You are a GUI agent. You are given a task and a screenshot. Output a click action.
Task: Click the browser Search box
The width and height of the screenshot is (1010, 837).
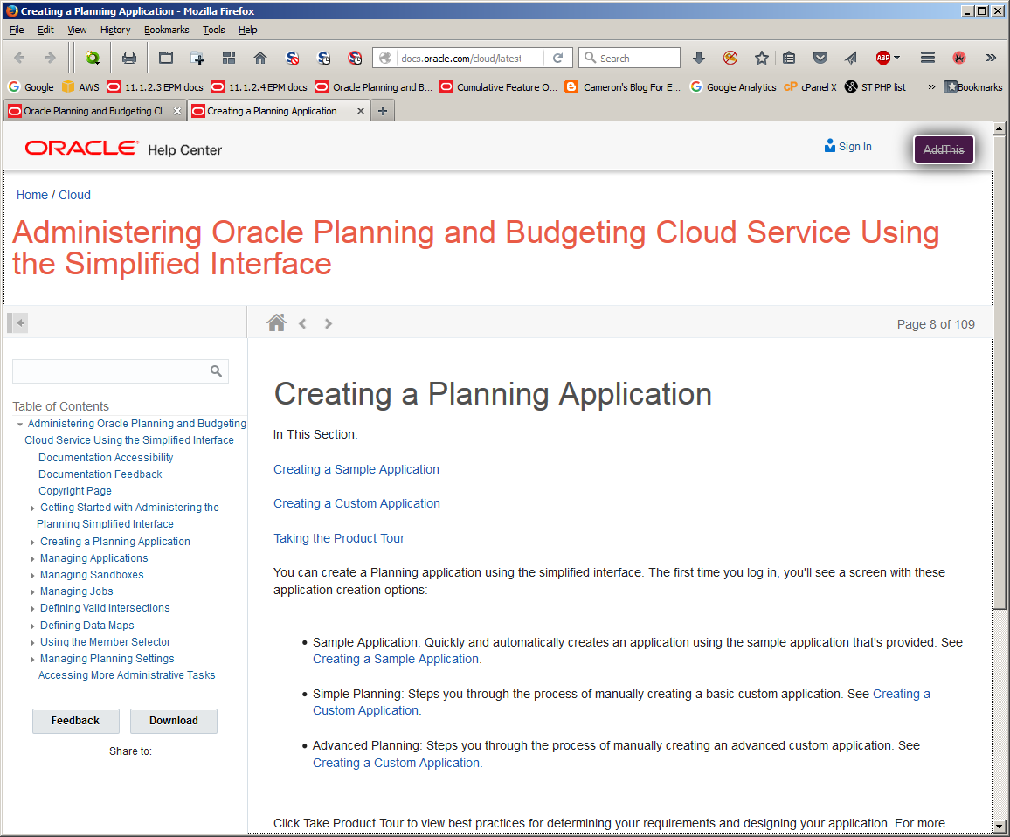tap(629, 58)
